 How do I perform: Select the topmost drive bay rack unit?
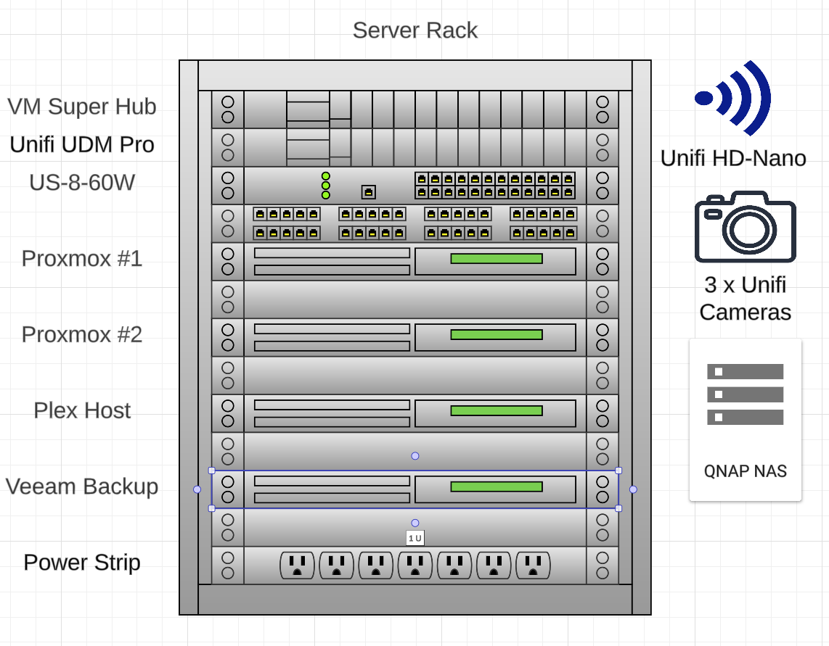414,109
